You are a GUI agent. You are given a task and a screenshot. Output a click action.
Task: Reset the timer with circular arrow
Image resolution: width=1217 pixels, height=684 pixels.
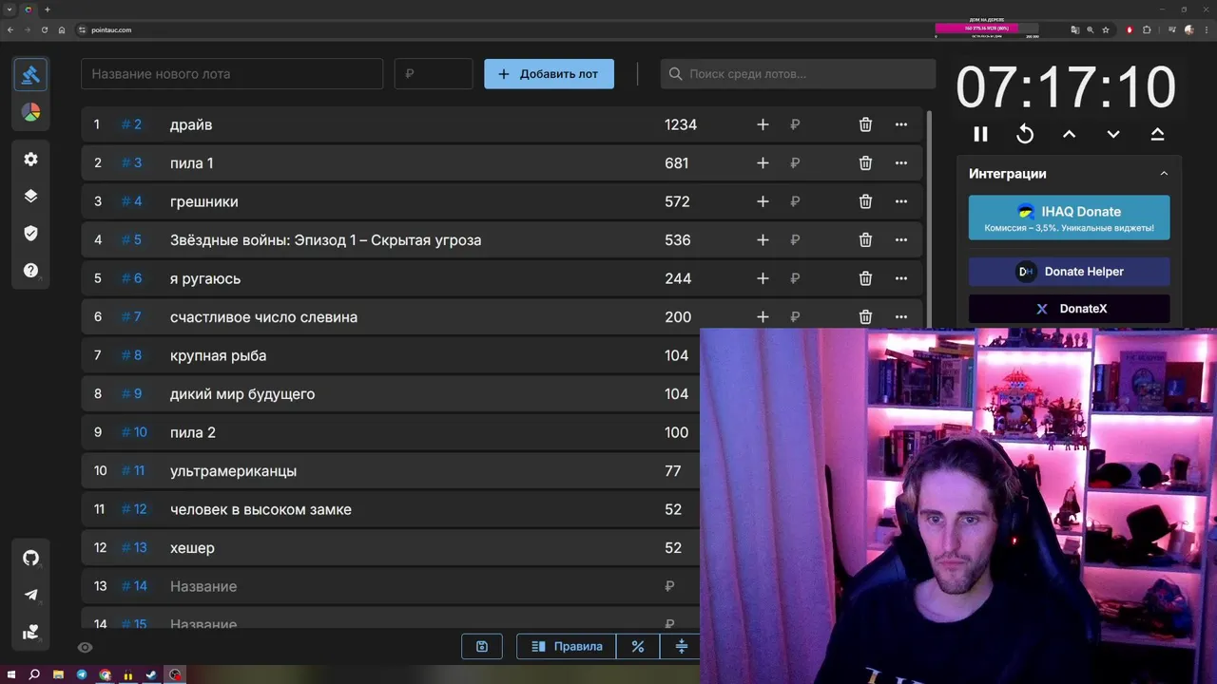[1025, 134]
